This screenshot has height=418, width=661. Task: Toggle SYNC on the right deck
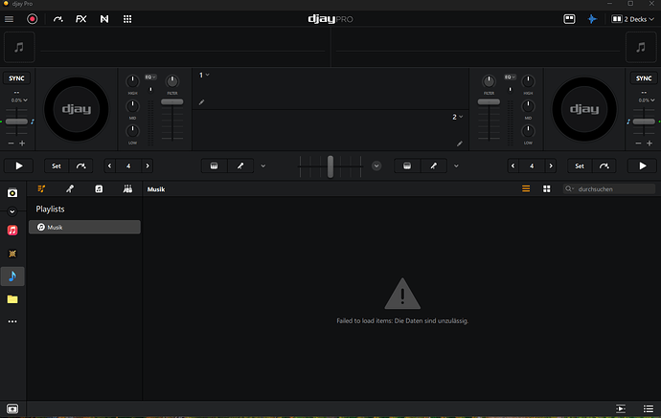644,78
